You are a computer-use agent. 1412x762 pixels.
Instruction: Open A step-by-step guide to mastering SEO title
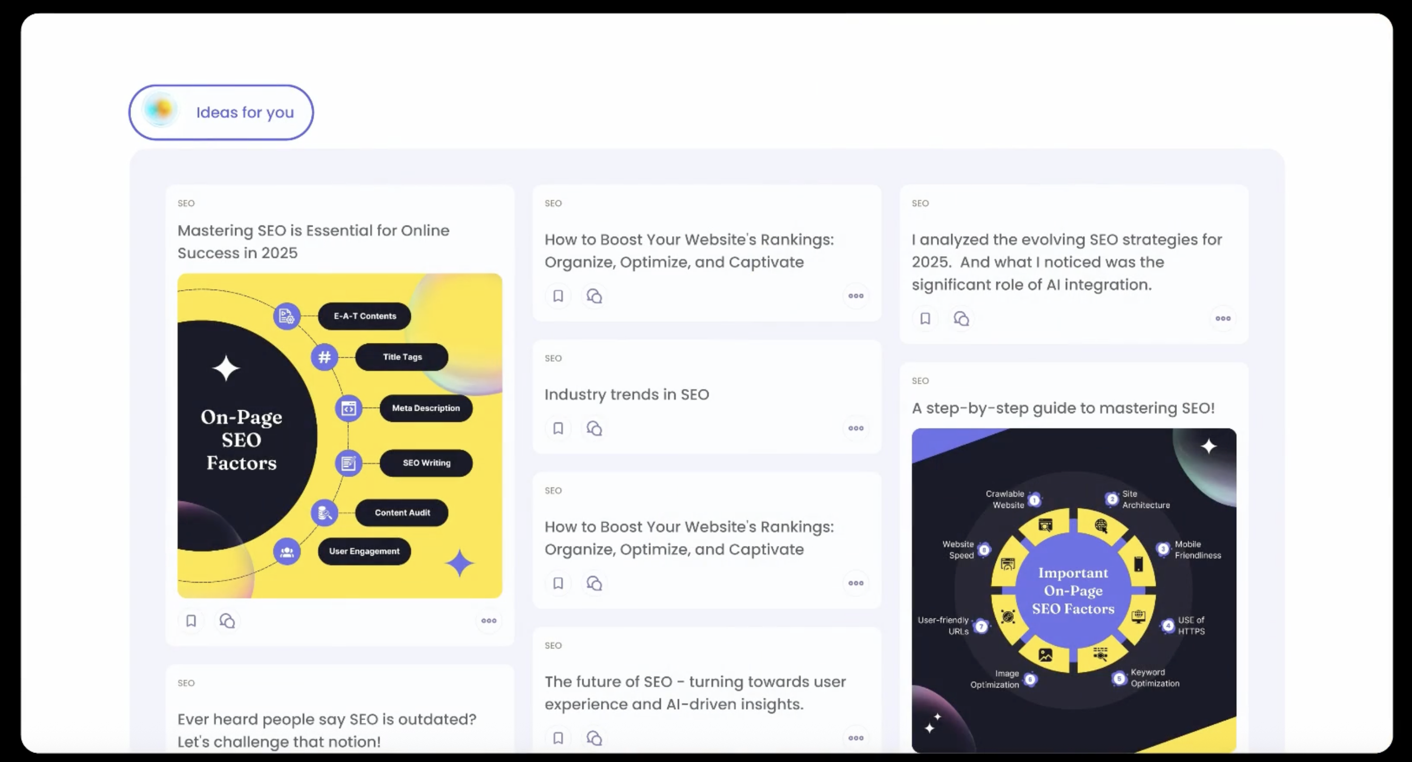1063,408
